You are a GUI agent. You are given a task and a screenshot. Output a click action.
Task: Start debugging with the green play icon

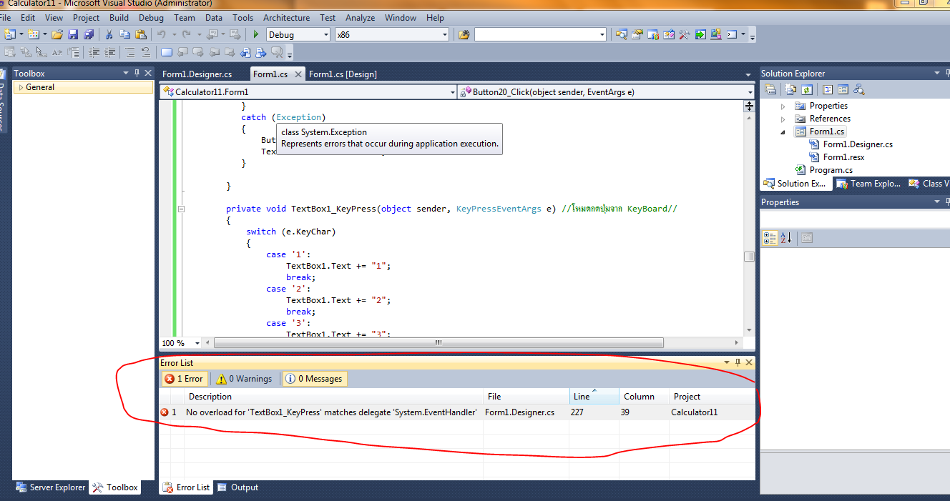tap(257, 34)
